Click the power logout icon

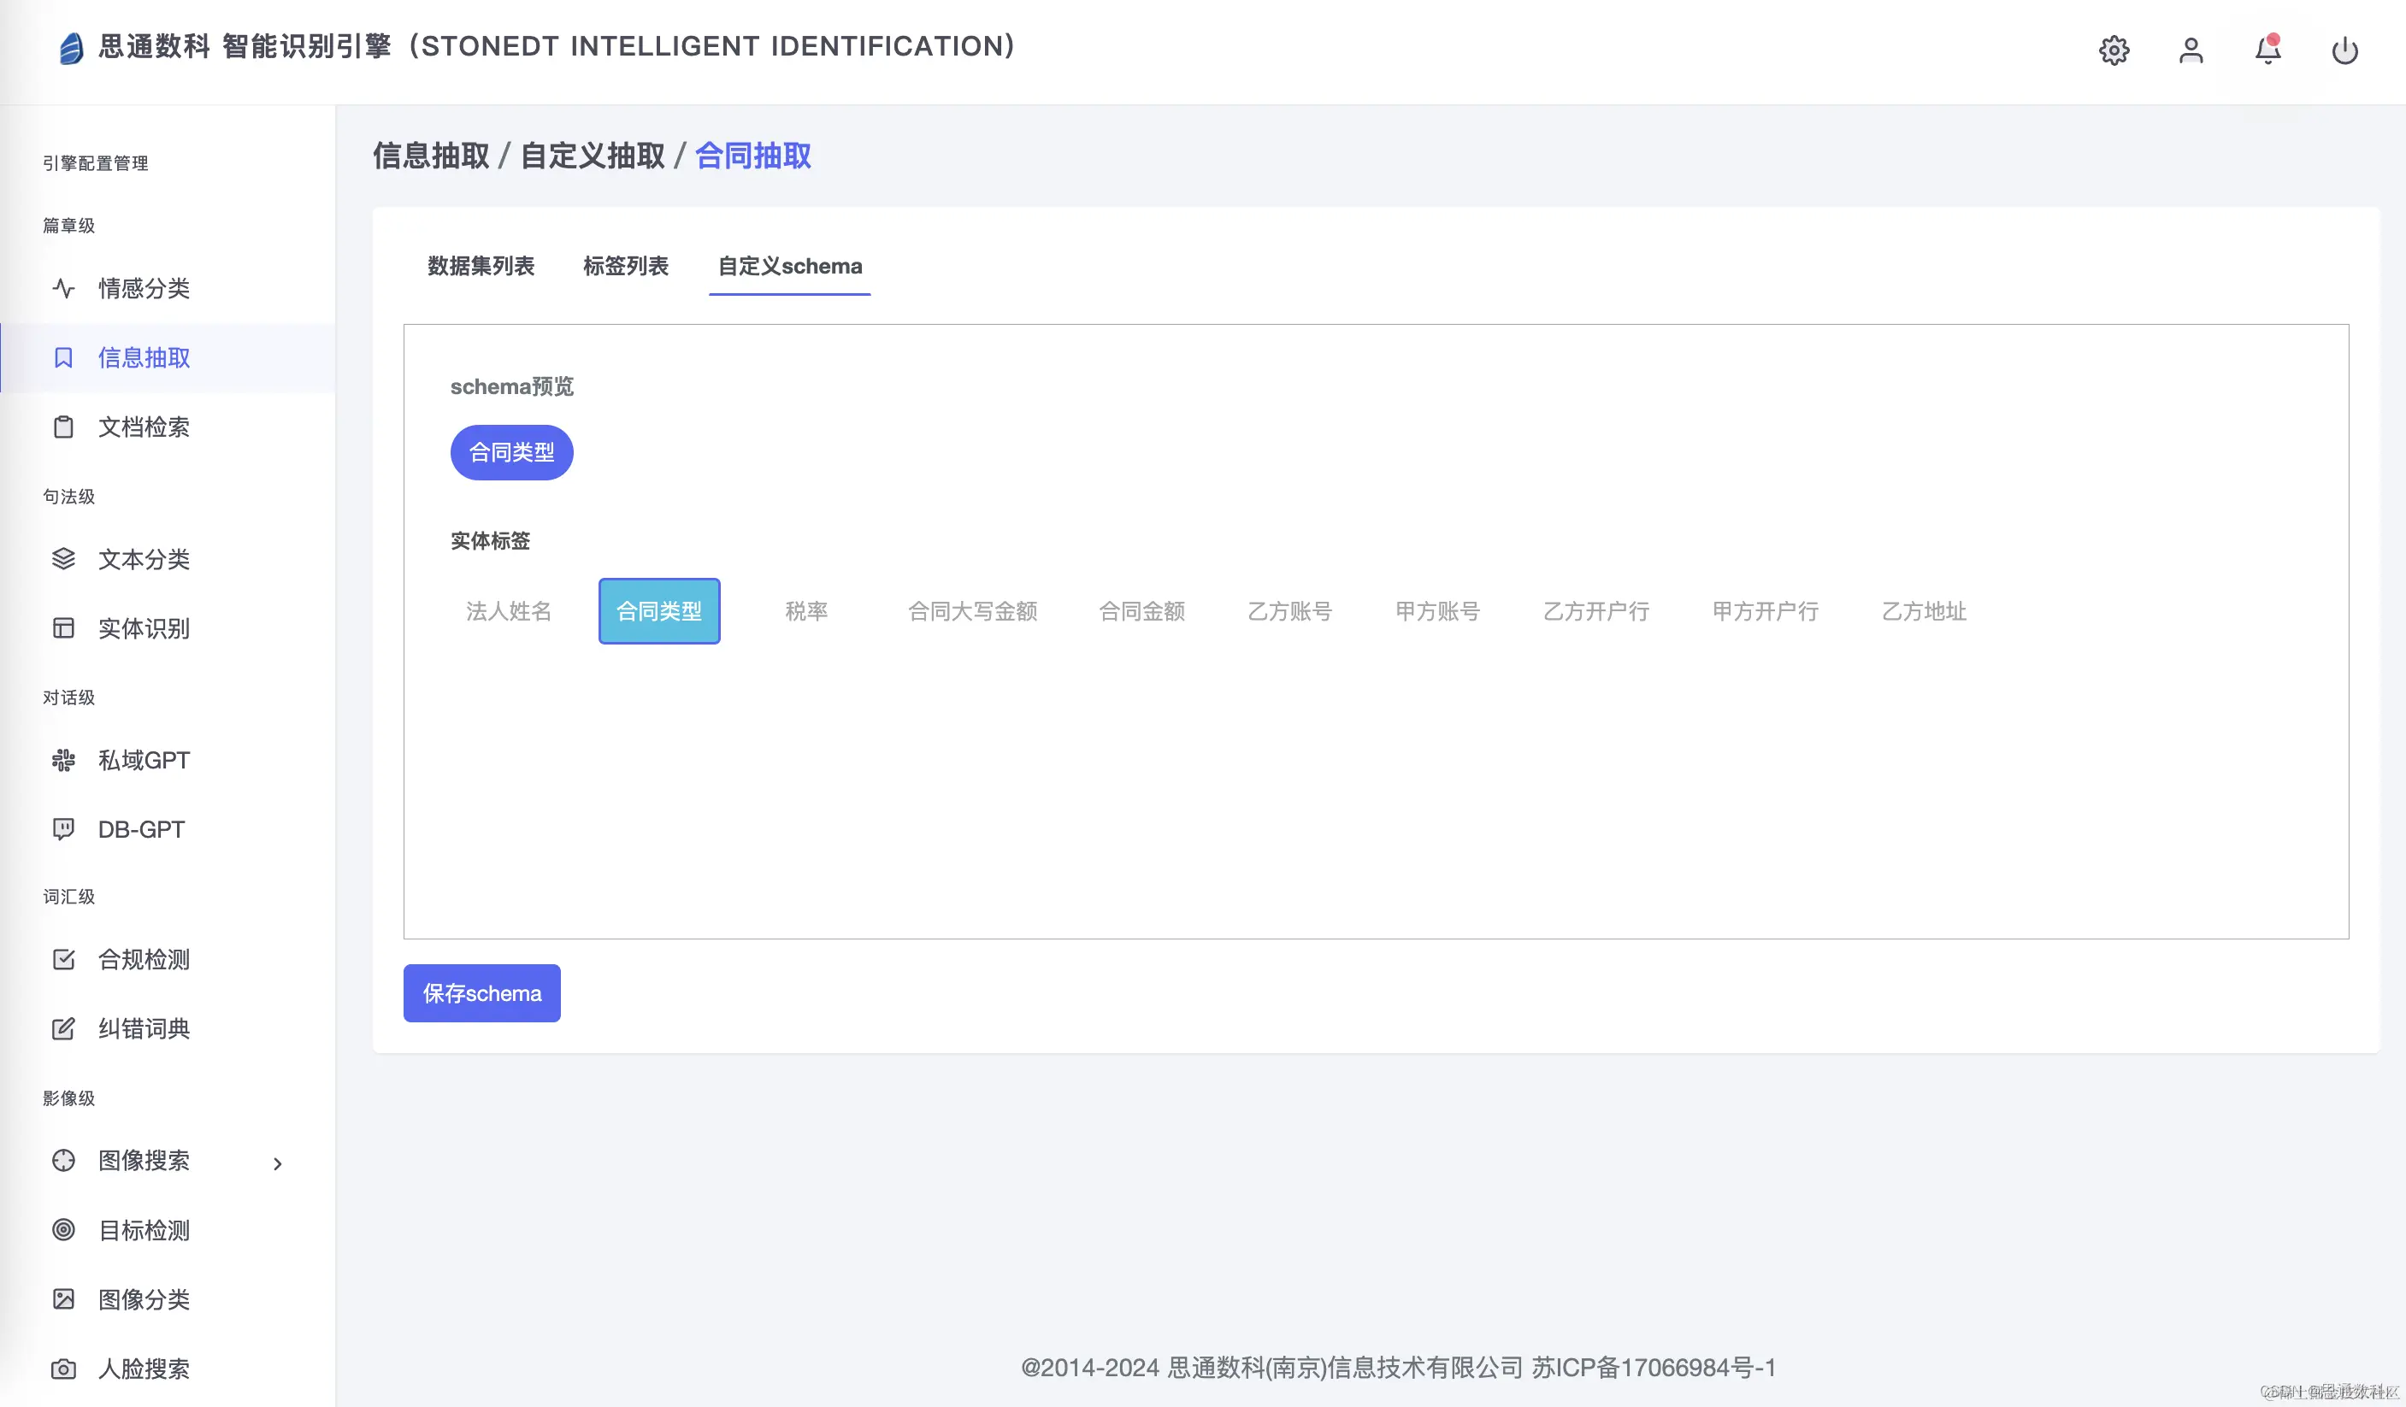coord(2345,50)
